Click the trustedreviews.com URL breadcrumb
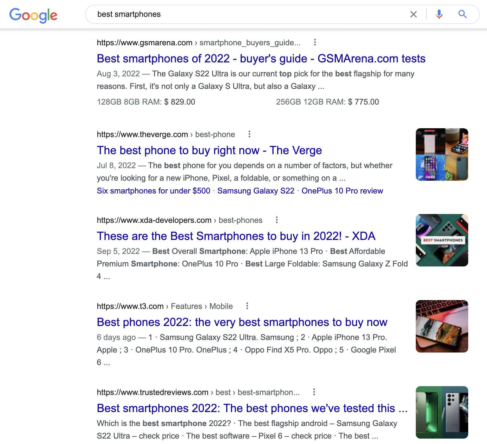The width and height of the screenshot is (487, 444). pos(198,392)
